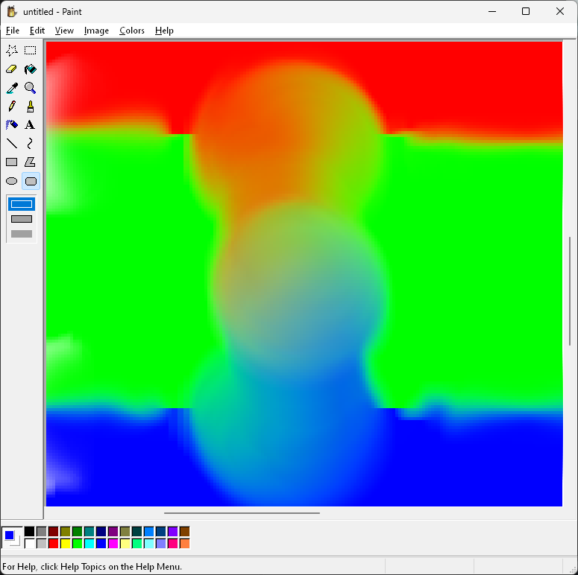Choose teal in the palette
The image size is (578, 575).
click(89, 532)
